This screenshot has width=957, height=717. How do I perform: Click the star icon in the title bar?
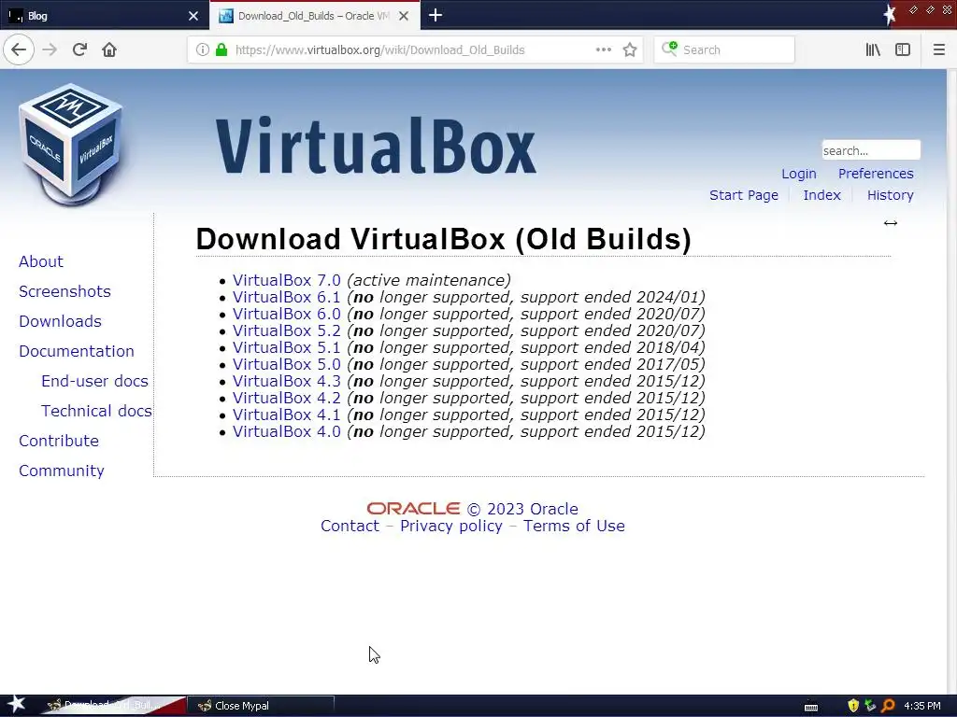890,15
